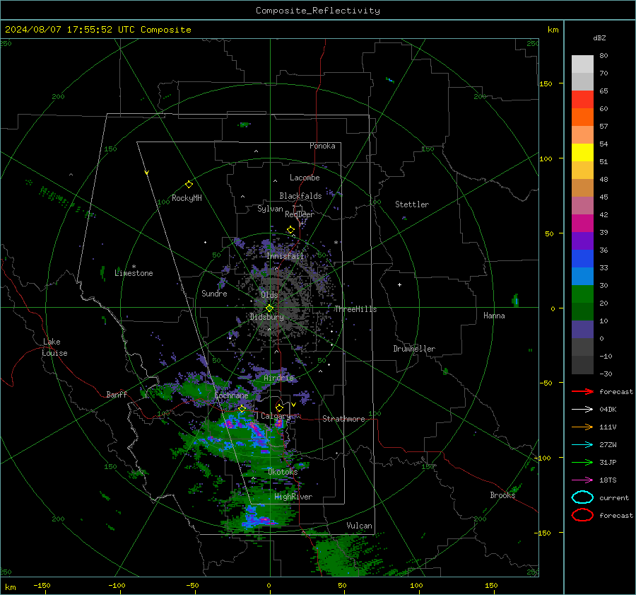Viewport: 636px width, 595px height.
Task: Click the 51 dBZ yellow color swatch
Action: (x=582, y=152)
